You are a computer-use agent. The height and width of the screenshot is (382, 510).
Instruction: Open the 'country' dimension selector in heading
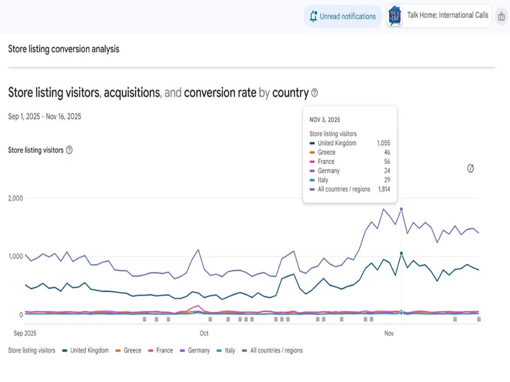click(290, 93)
